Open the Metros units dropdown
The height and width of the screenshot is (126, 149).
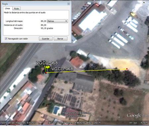(x=57, y=21)
